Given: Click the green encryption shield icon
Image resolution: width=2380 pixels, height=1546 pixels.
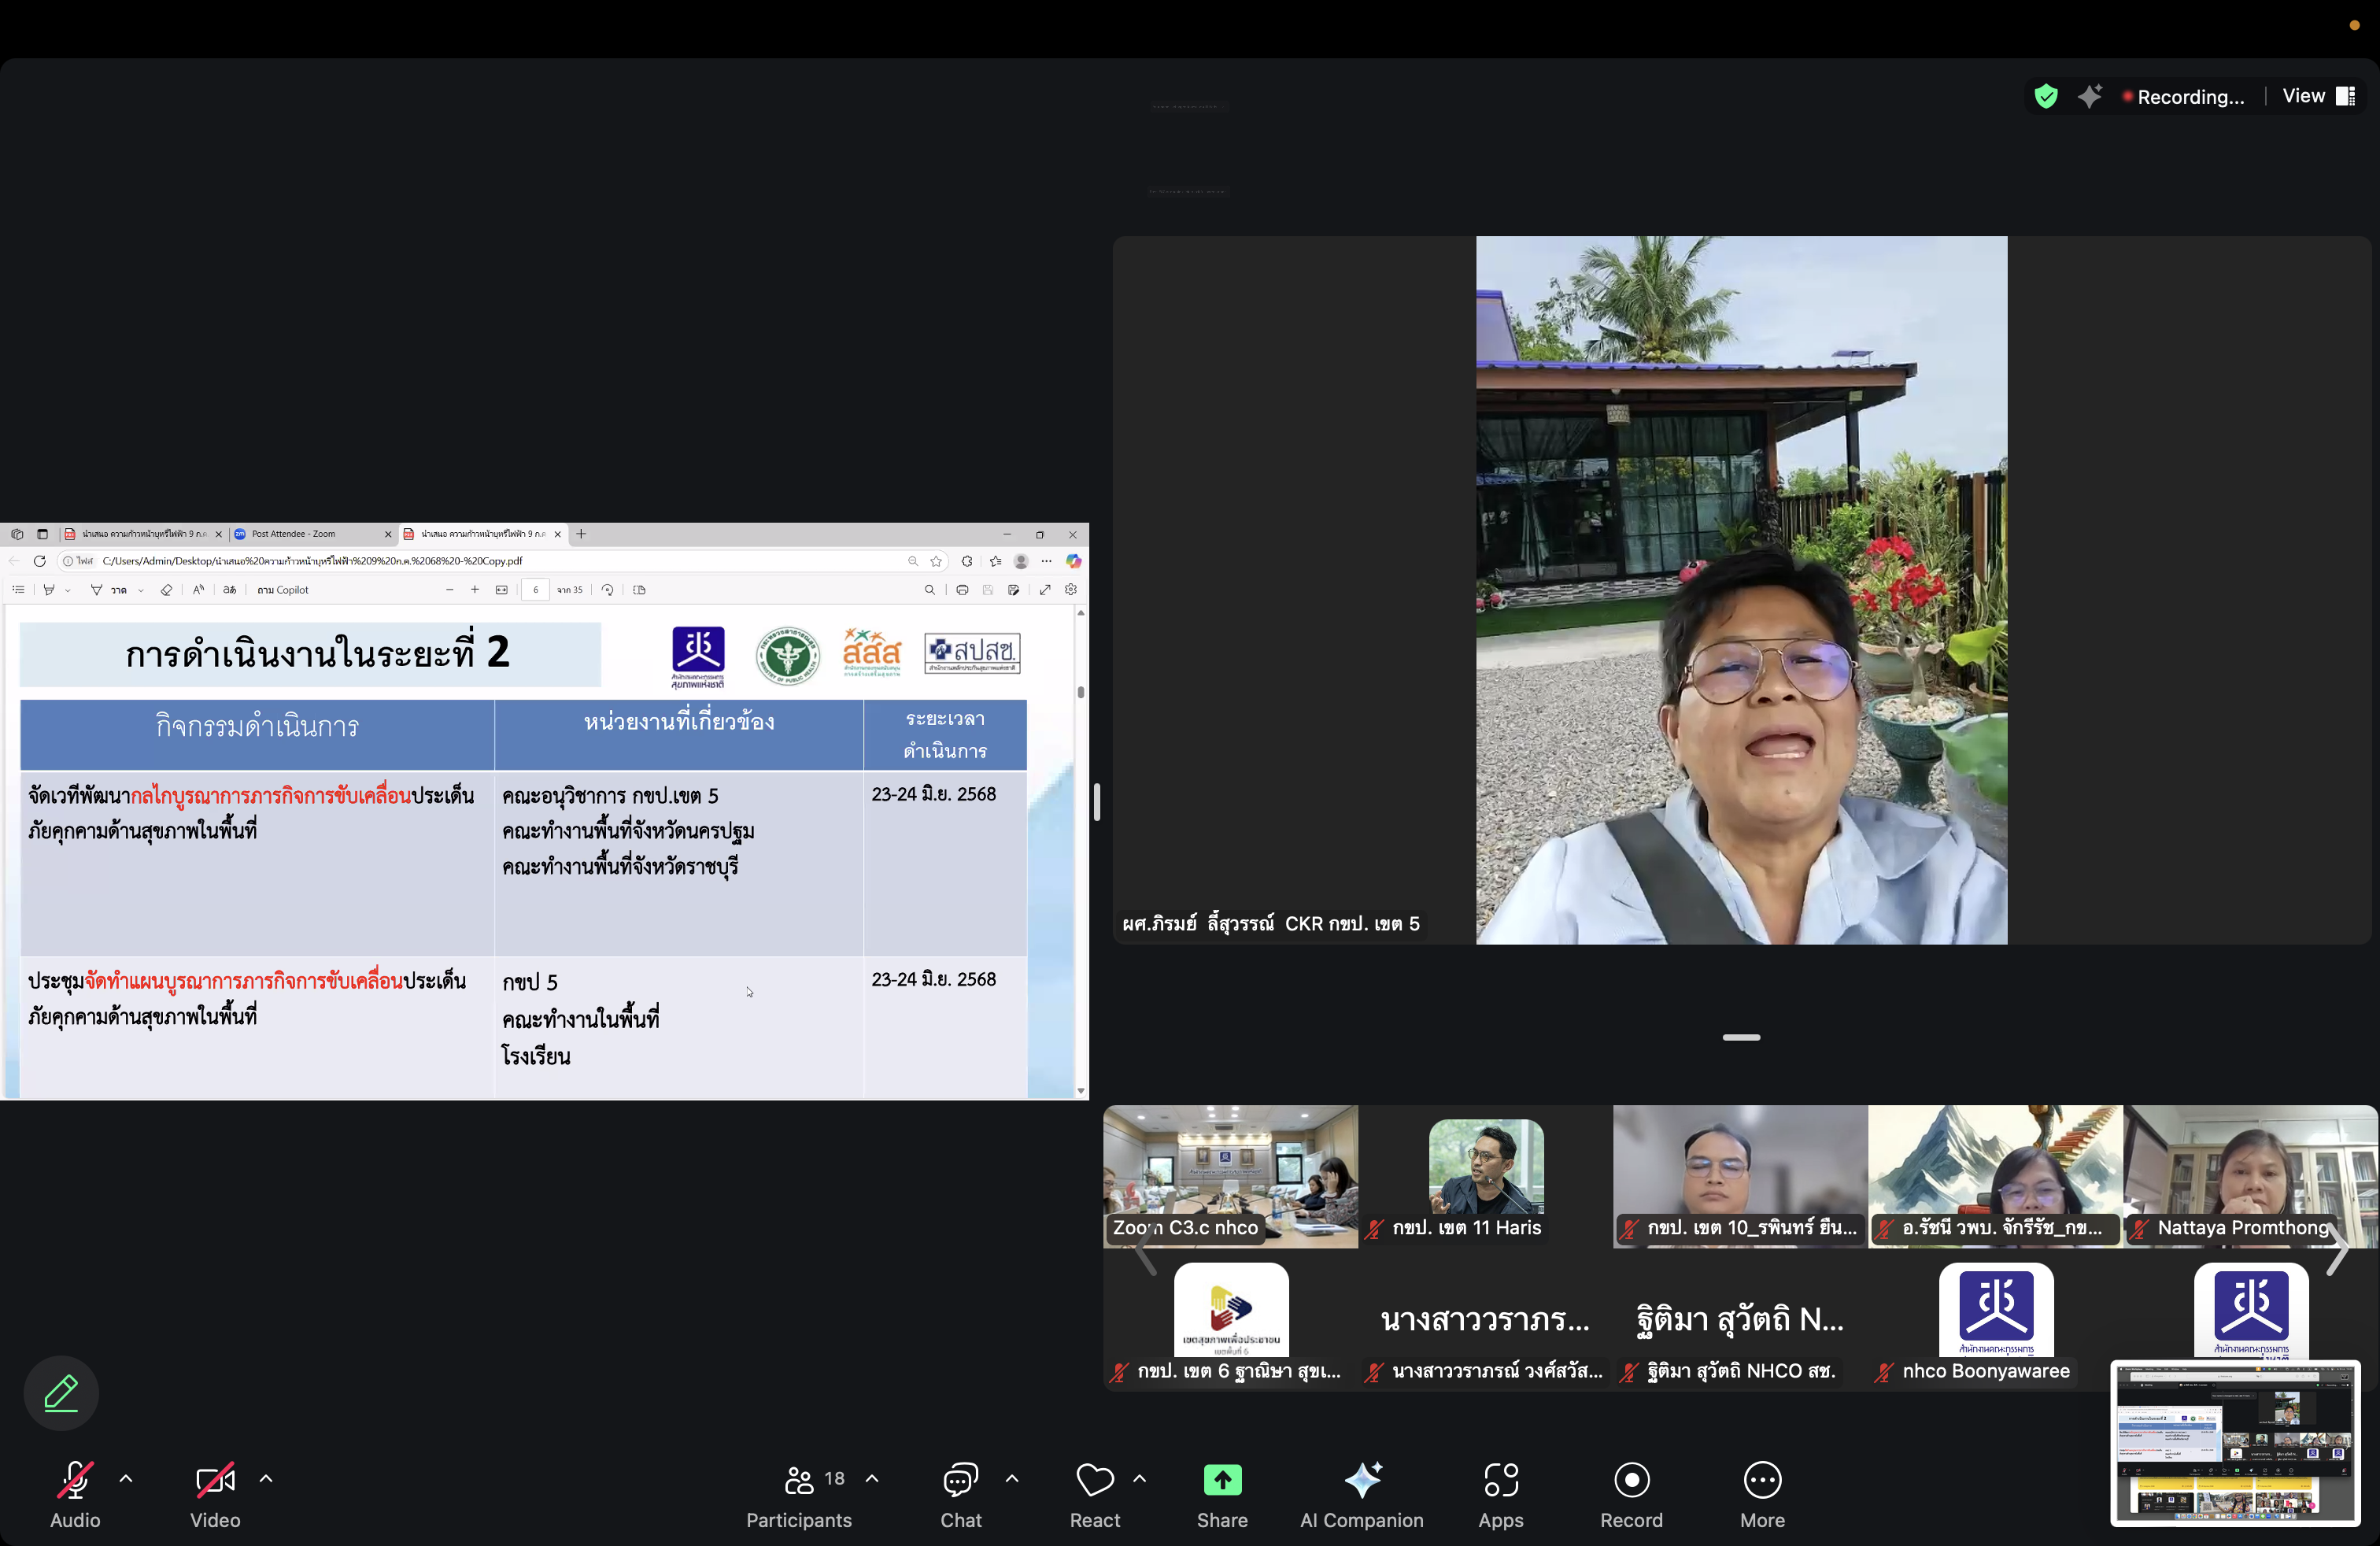Looking at the screenshot, I should click(2045, 97).
